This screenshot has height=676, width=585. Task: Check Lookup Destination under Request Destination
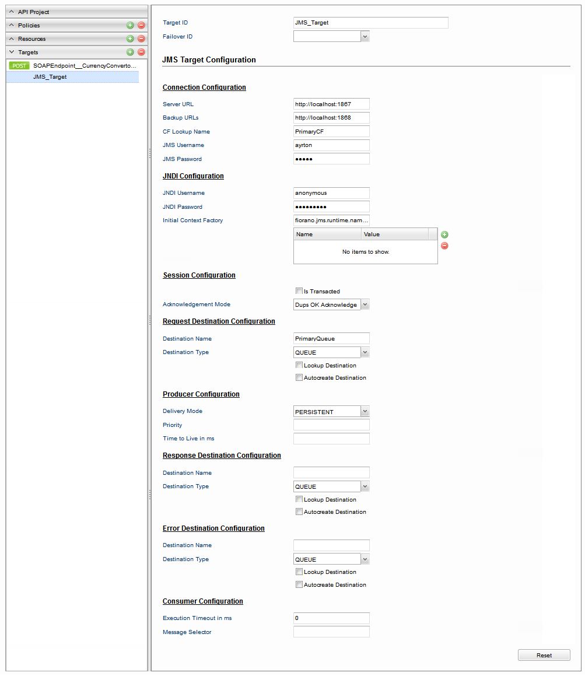(x=299, y=365)
